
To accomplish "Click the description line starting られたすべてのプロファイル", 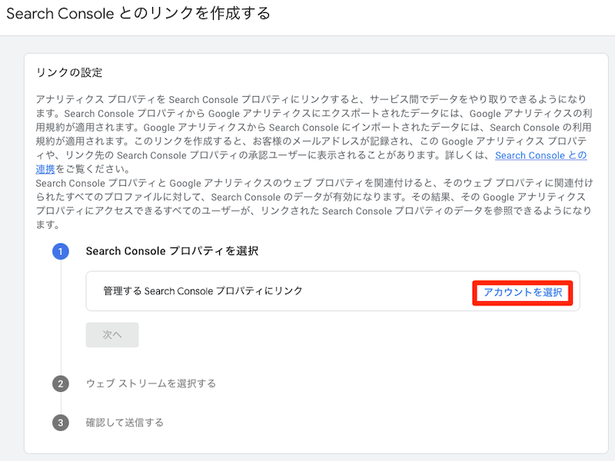I will 307,197.
